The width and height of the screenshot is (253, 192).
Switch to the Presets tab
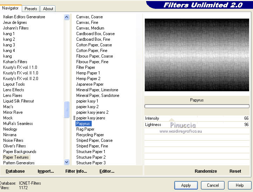tap(31, 9)
